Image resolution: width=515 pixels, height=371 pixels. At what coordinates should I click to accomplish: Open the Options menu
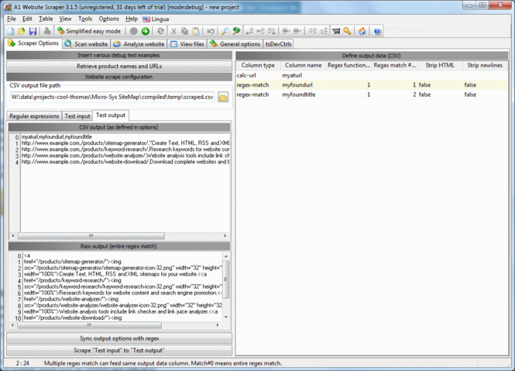pos(108,19)
